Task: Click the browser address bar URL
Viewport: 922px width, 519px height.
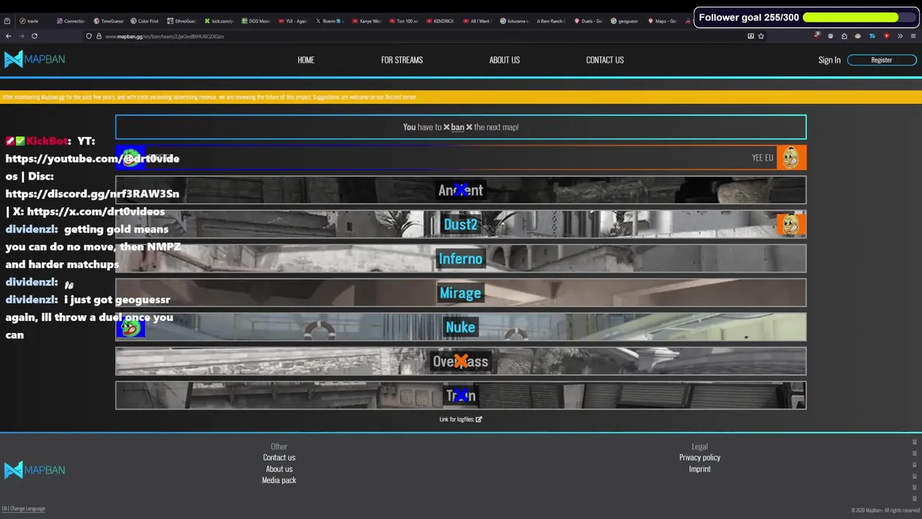Action: coord(164,36)
